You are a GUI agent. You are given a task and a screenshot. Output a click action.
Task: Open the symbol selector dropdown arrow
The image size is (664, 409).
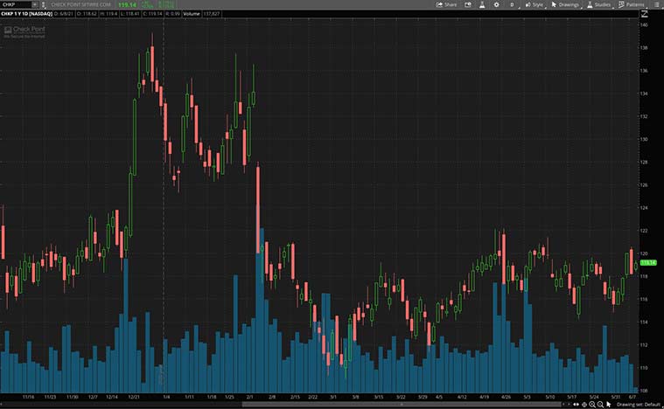(35, 4)
